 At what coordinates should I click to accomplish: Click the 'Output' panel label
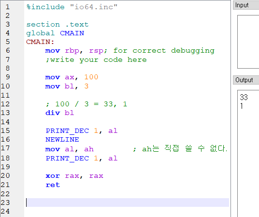point(244,80)
